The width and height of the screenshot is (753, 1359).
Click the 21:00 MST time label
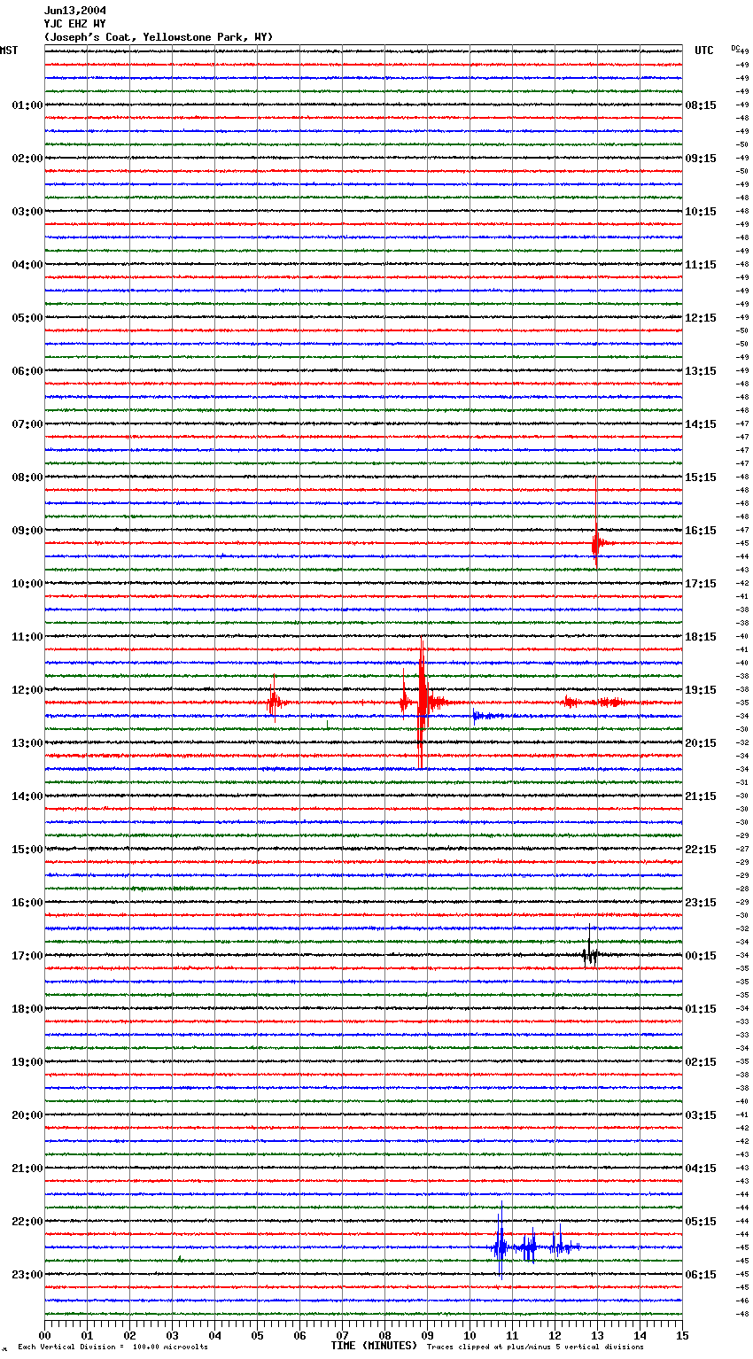[x=27, y=1169]
